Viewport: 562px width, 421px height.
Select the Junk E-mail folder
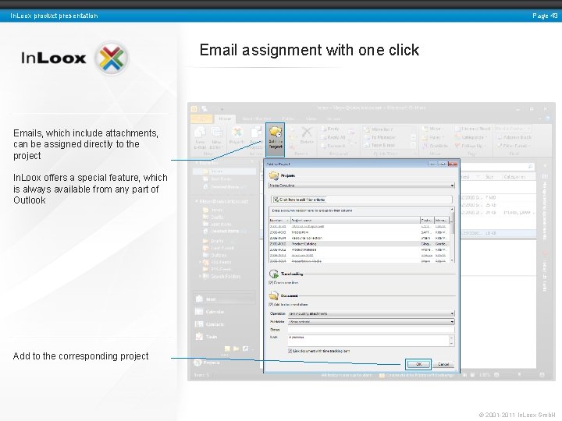219,248
